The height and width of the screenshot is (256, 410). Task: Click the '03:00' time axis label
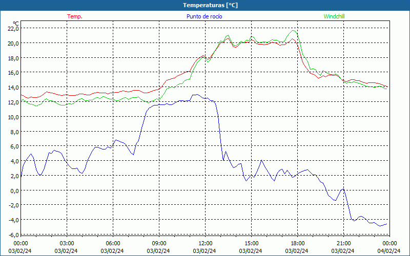[67, 244]
